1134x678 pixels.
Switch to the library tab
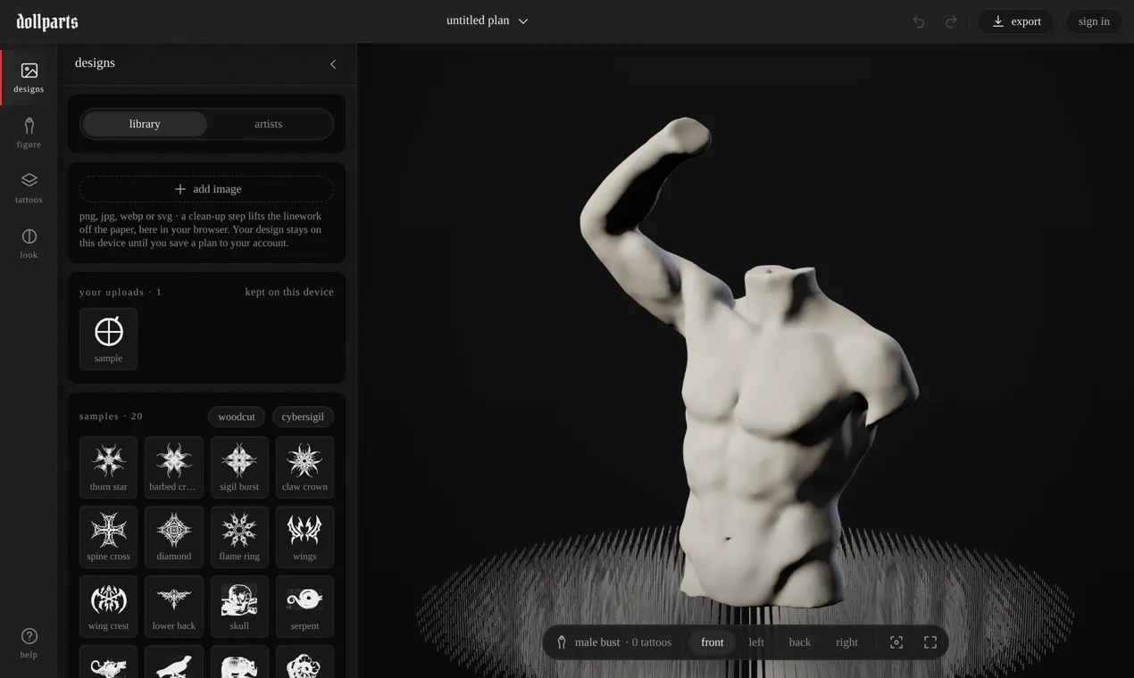pos(145,124)
